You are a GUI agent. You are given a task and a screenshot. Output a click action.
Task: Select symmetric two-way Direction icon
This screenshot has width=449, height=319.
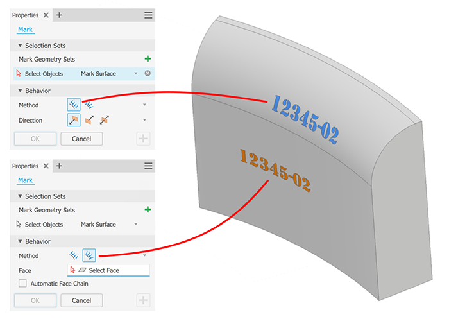pyautogui.click(x=104, y=120)
